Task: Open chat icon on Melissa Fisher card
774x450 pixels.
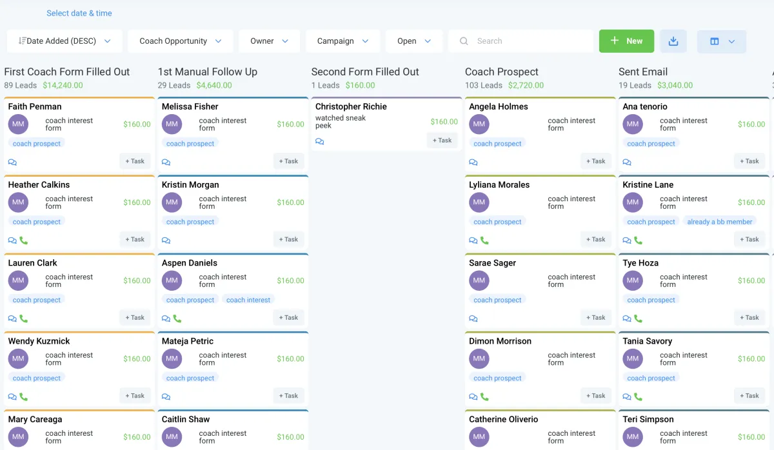Action: click(166, 162)
